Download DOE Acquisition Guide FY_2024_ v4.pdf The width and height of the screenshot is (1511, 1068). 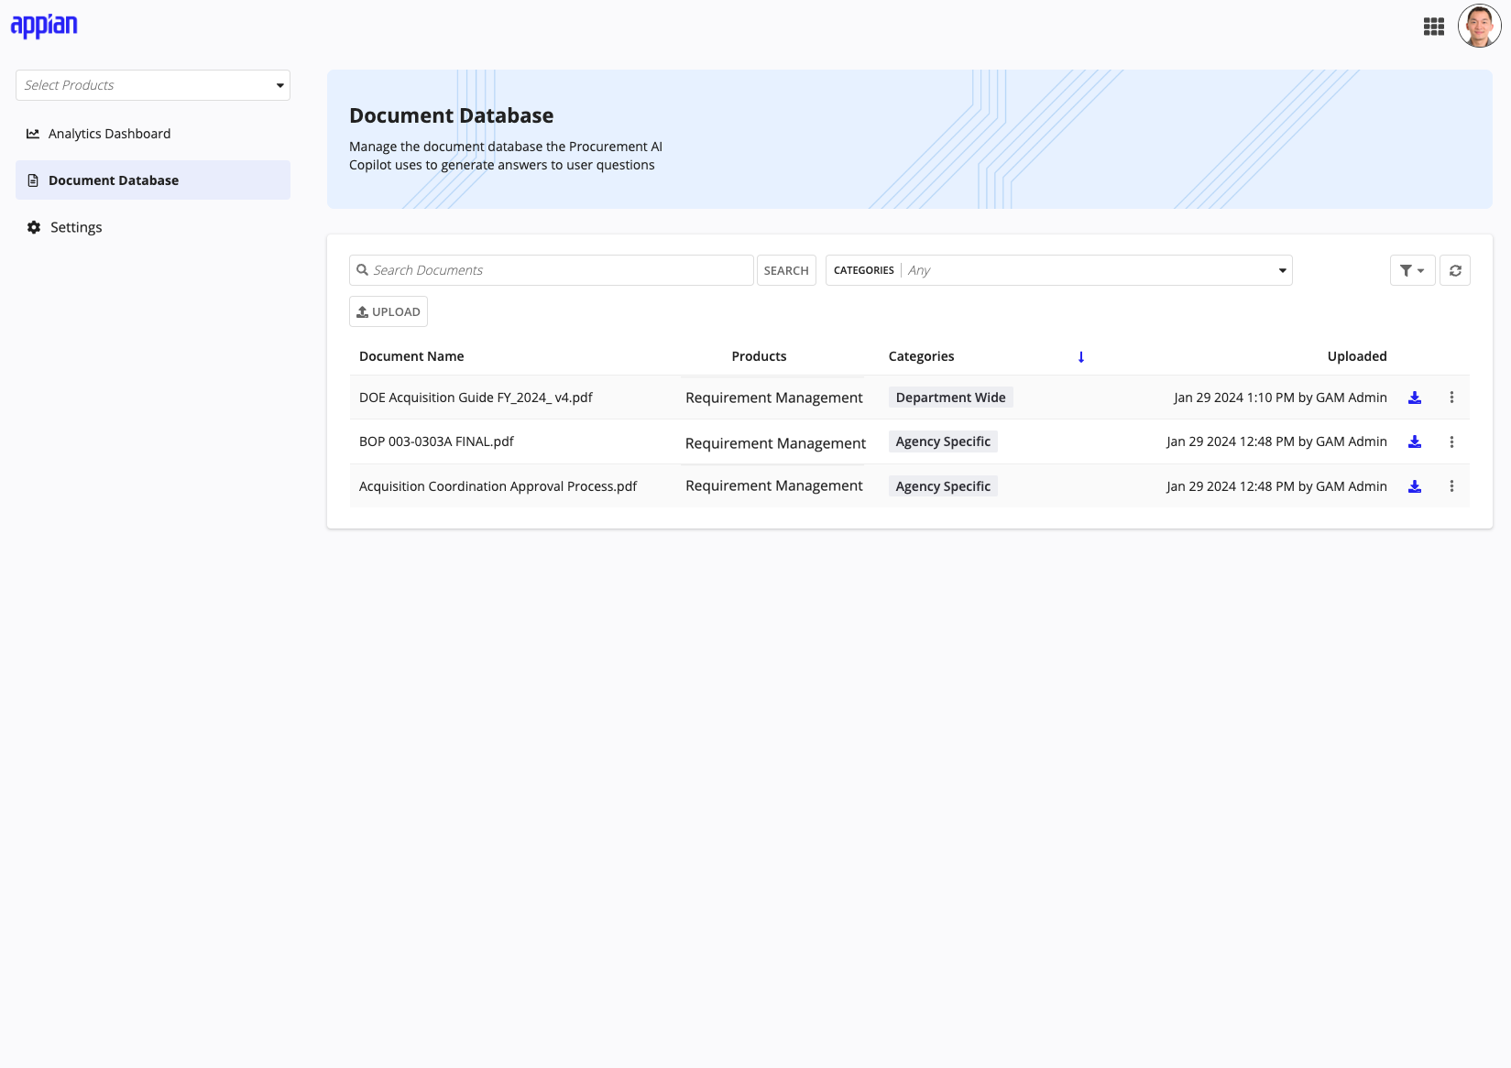click(1415, 398)
